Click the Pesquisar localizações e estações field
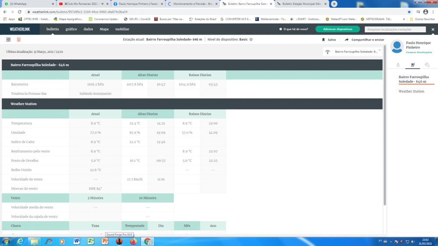This screenshot has height=246, width=438. 395,29
